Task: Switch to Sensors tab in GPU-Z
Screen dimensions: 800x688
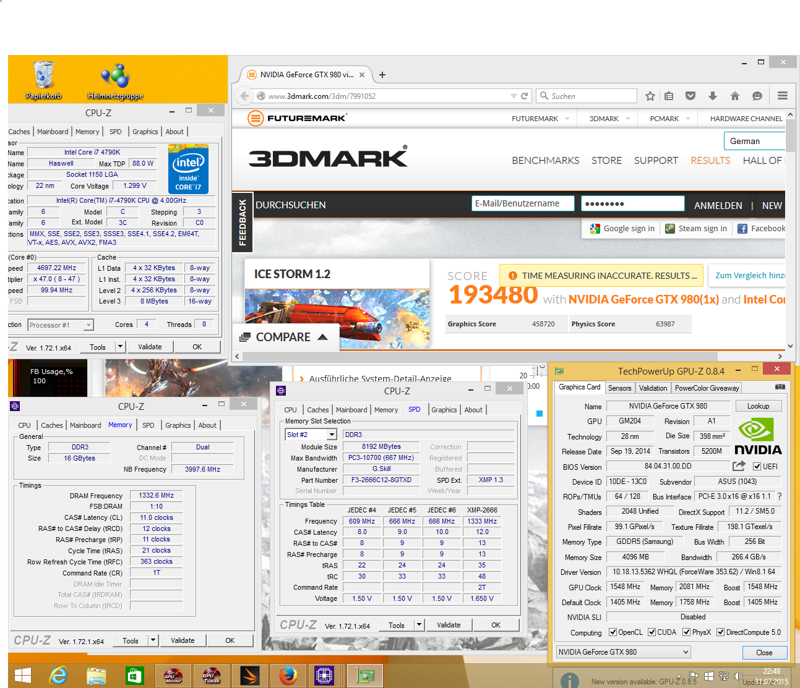Action: coord(619,388)
